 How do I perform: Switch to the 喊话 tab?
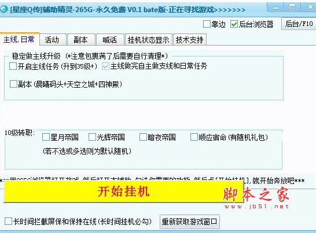(x=110, y=40)
